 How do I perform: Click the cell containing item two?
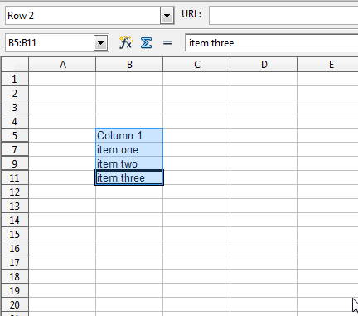(129, 163)
